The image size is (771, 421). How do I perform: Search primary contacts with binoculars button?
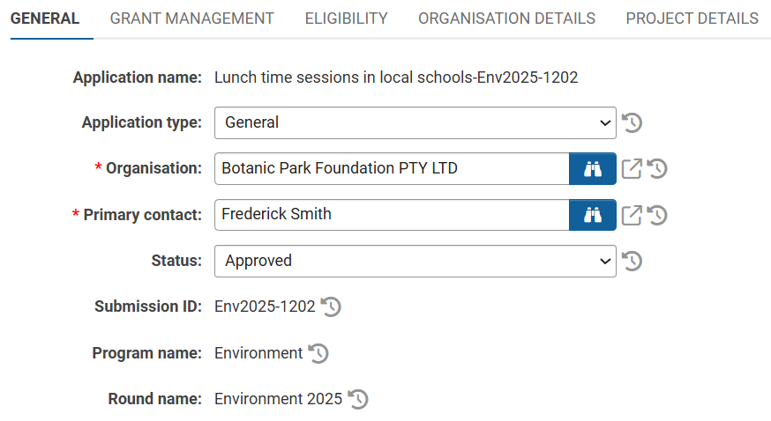[593, 215]
